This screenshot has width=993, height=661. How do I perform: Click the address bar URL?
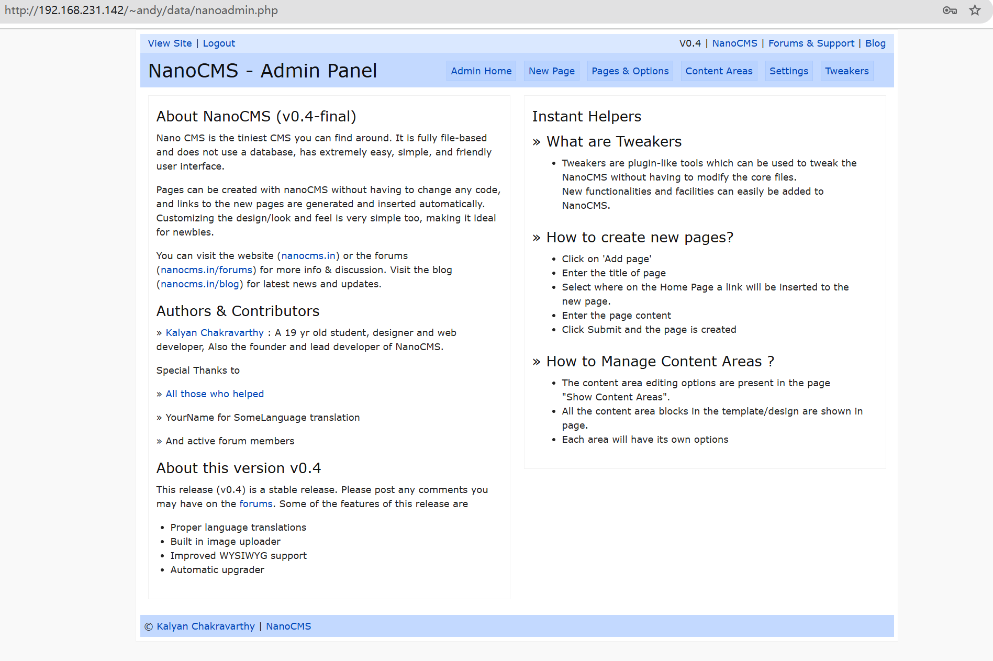[141, 10]
